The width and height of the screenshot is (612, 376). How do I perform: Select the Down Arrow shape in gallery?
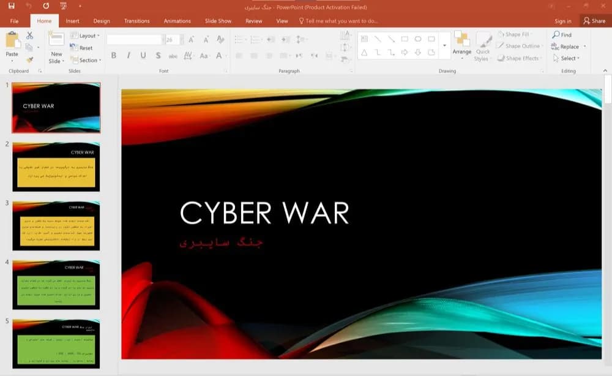tap(418, 52)
